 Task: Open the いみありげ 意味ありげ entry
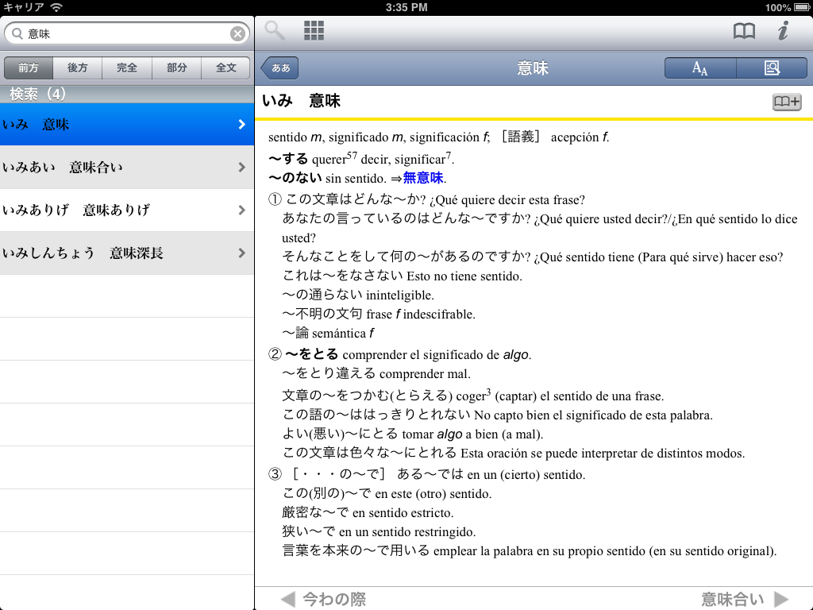[x=127, y=210]
